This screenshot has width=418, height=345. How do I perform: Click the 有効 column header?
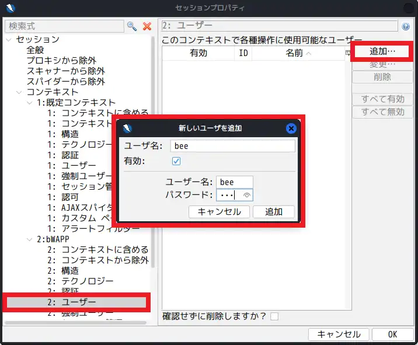[198, 53]
